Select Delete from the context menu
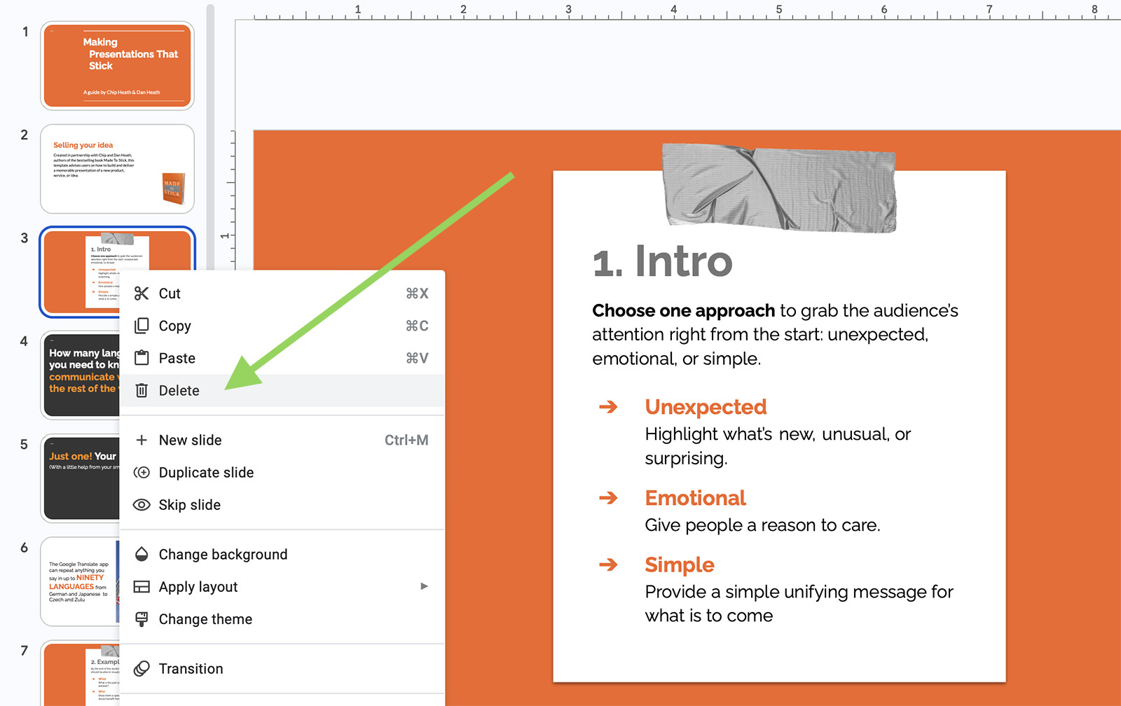The width and height of the screenshot is (1121, 706). pos(179,390)
